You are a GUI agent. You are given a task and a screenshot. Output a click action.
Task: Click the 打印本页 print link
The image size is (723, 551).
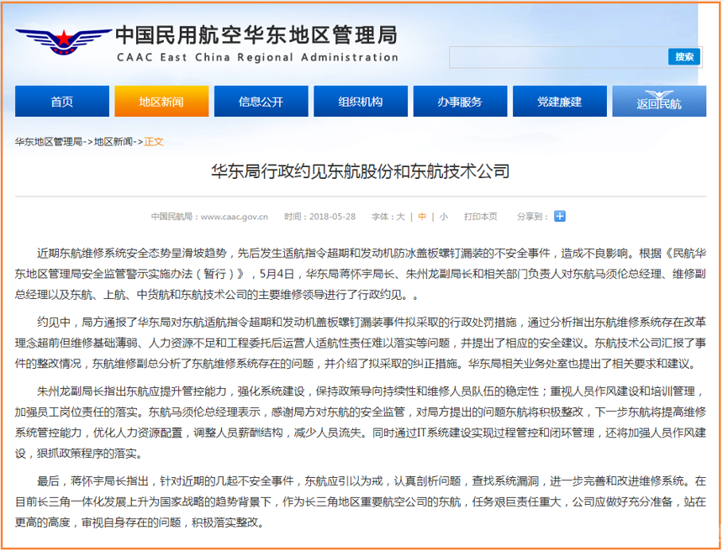pyautogui.click(x=481, y=217)
